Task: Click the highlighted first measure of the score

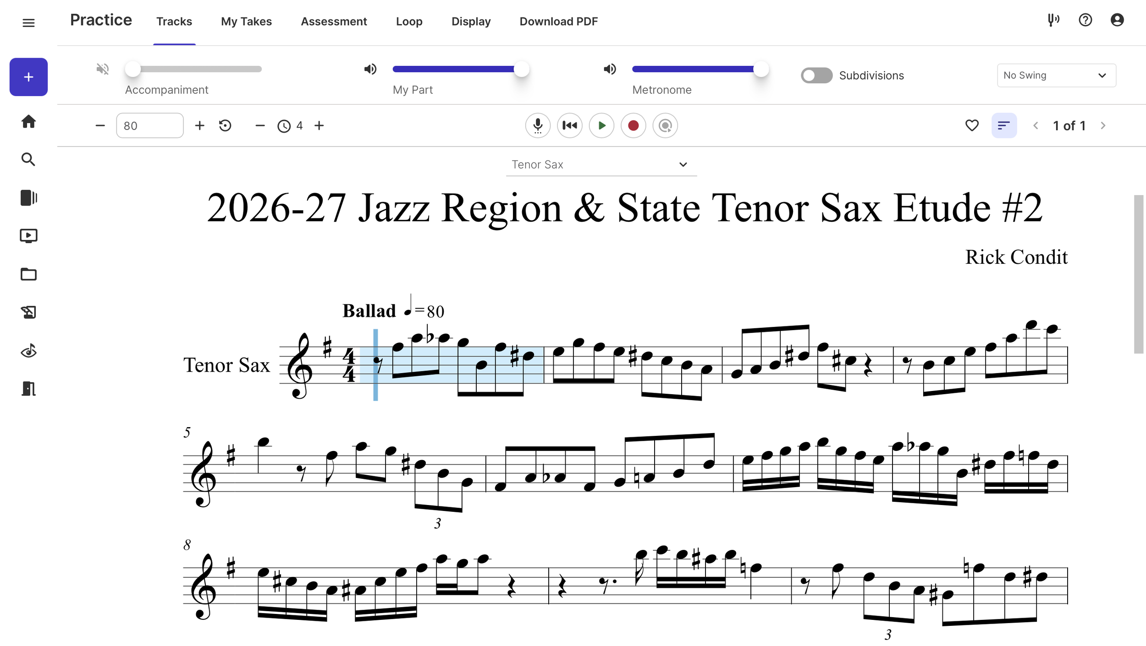Action: click(x=452, y=365)
